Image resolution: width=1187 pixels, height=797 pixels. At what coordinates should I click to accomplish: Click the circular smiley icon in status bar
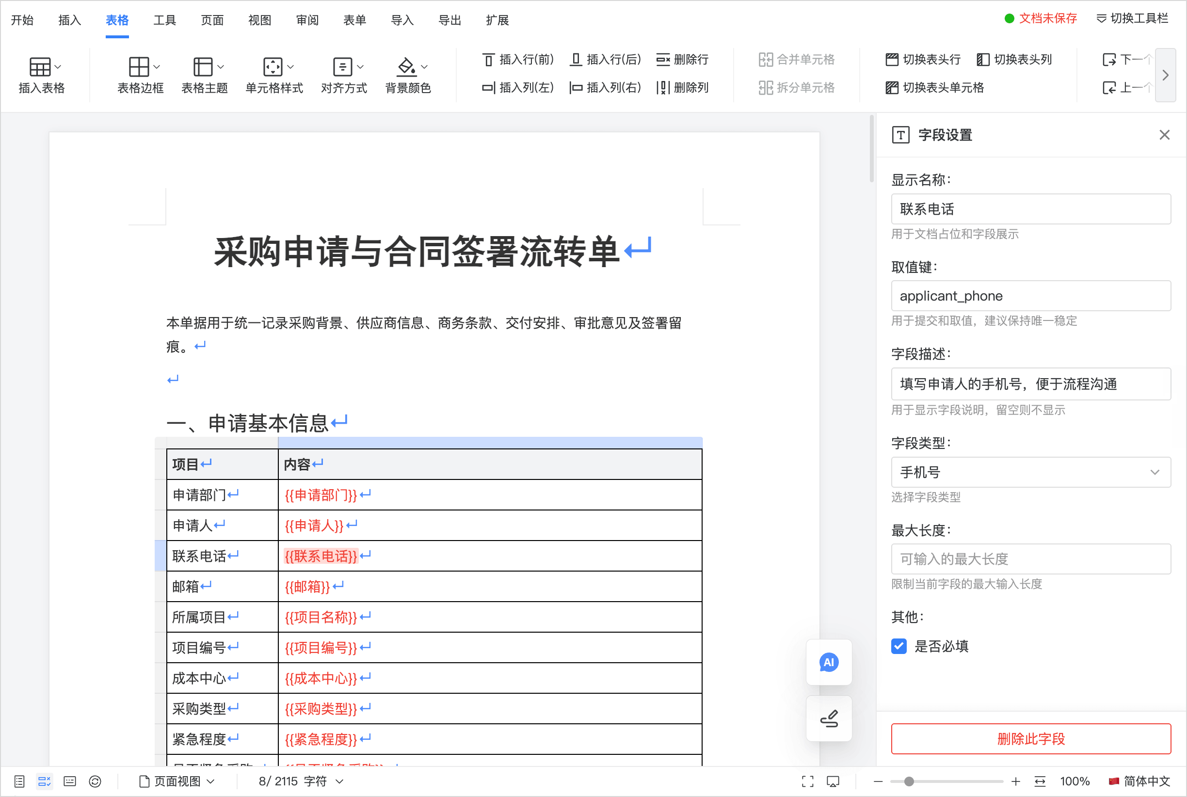(95, 781)
